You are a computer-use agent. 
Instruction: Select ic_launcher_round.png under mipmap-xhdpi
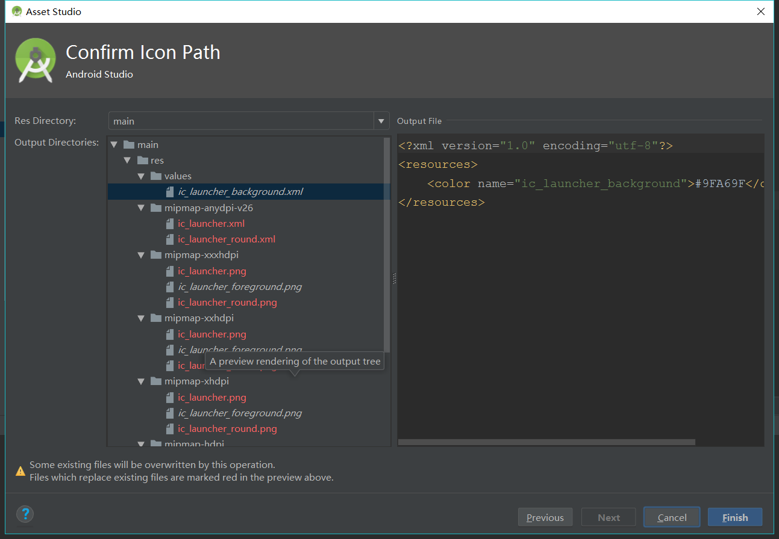tap(227, 428)
